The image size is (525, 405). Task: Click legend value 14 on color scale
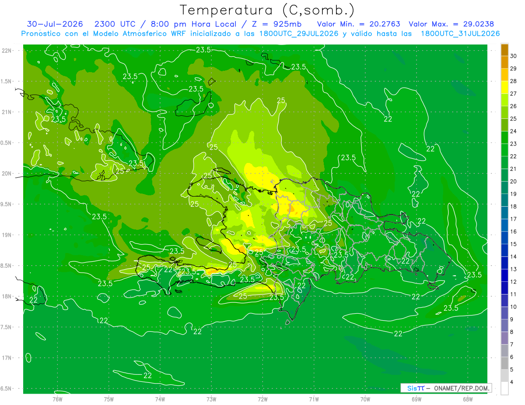513,256
